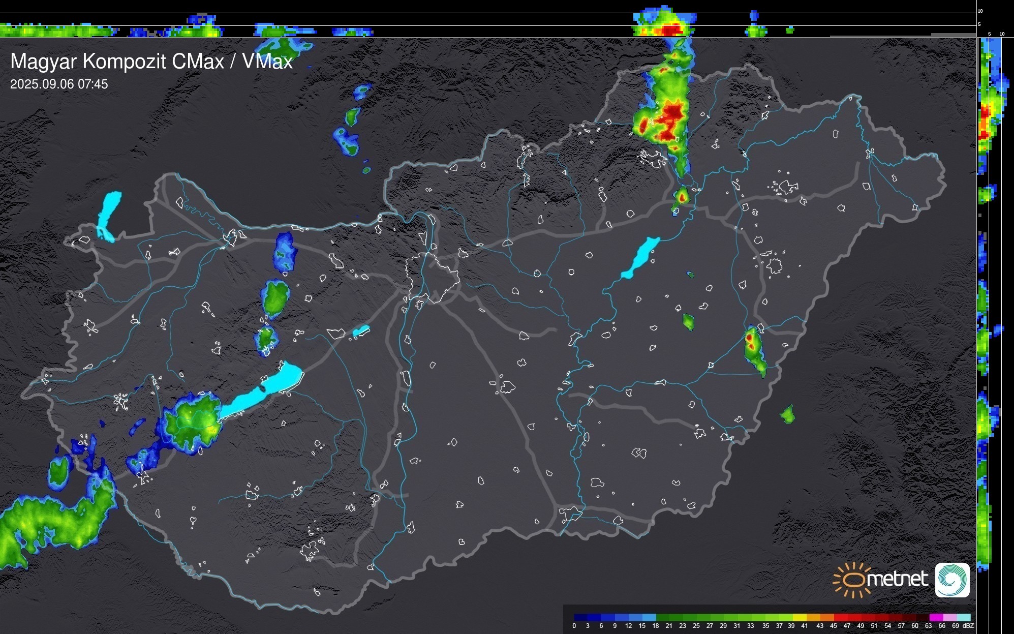The height and width of the screenshot is (634, 1014).
Task: Click the dBZ unit label in legend
Action: 968,626
